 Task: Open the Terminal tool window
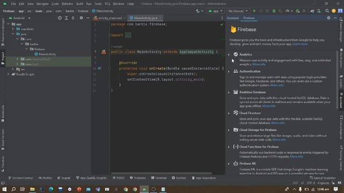(159, 178)
